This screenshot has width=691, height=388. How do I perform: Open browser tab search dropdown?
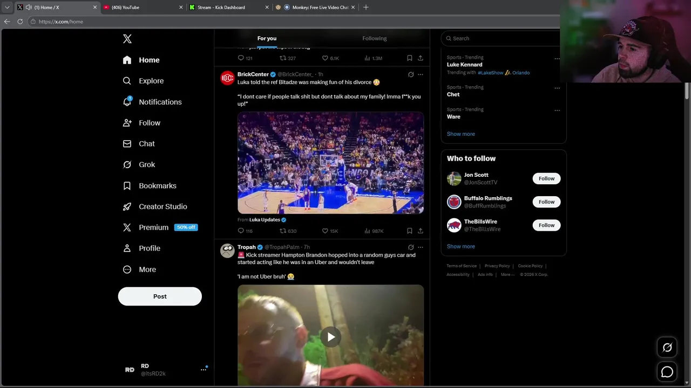click(x=7, y=8)
